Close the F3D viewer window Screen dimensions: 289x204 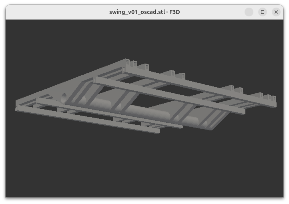tap(276, 12)
